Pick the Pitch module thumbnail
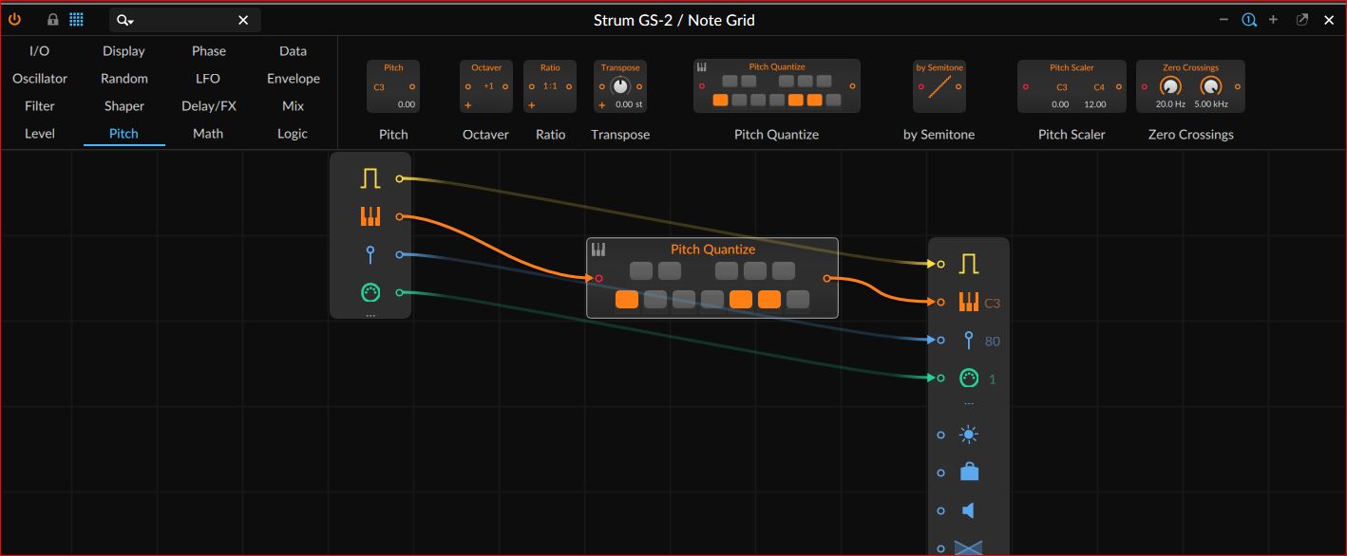 point(393,86)
